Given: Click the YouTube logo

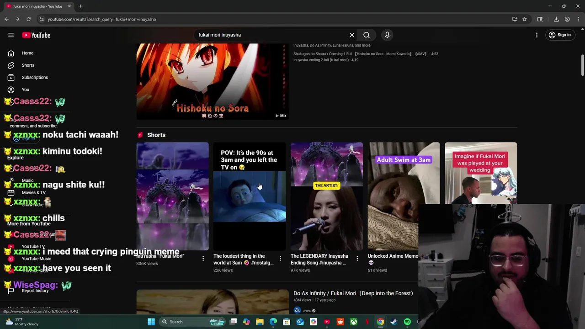Looking at the screenshot, I should pyautogui.click(x=36, y=35).
